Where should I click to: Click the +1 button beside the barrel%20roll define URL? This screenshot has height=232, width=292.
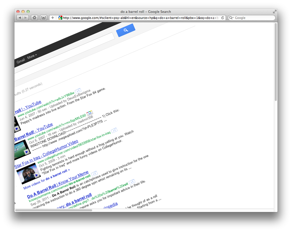[x=132, y=182]
